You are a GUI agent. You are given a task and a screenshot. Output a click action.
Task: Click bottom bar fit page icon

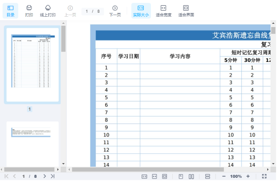164,177
